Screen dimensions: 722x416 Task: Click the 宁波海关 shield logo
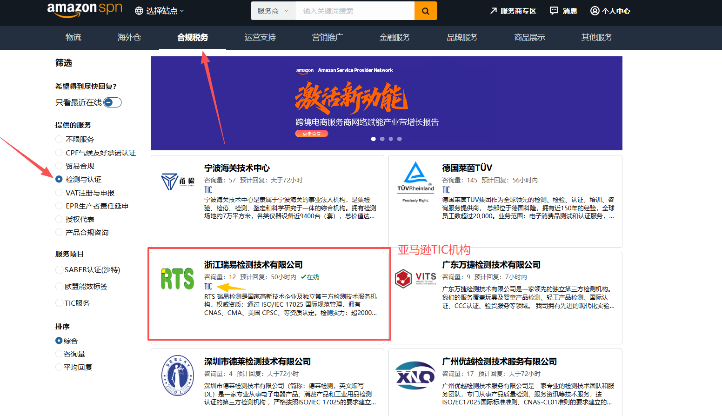click(177, 181)
